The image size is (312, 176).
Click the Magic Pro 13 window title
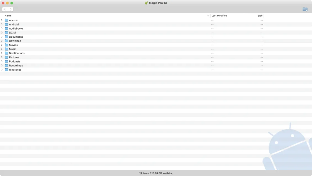(x=158, y=3)
